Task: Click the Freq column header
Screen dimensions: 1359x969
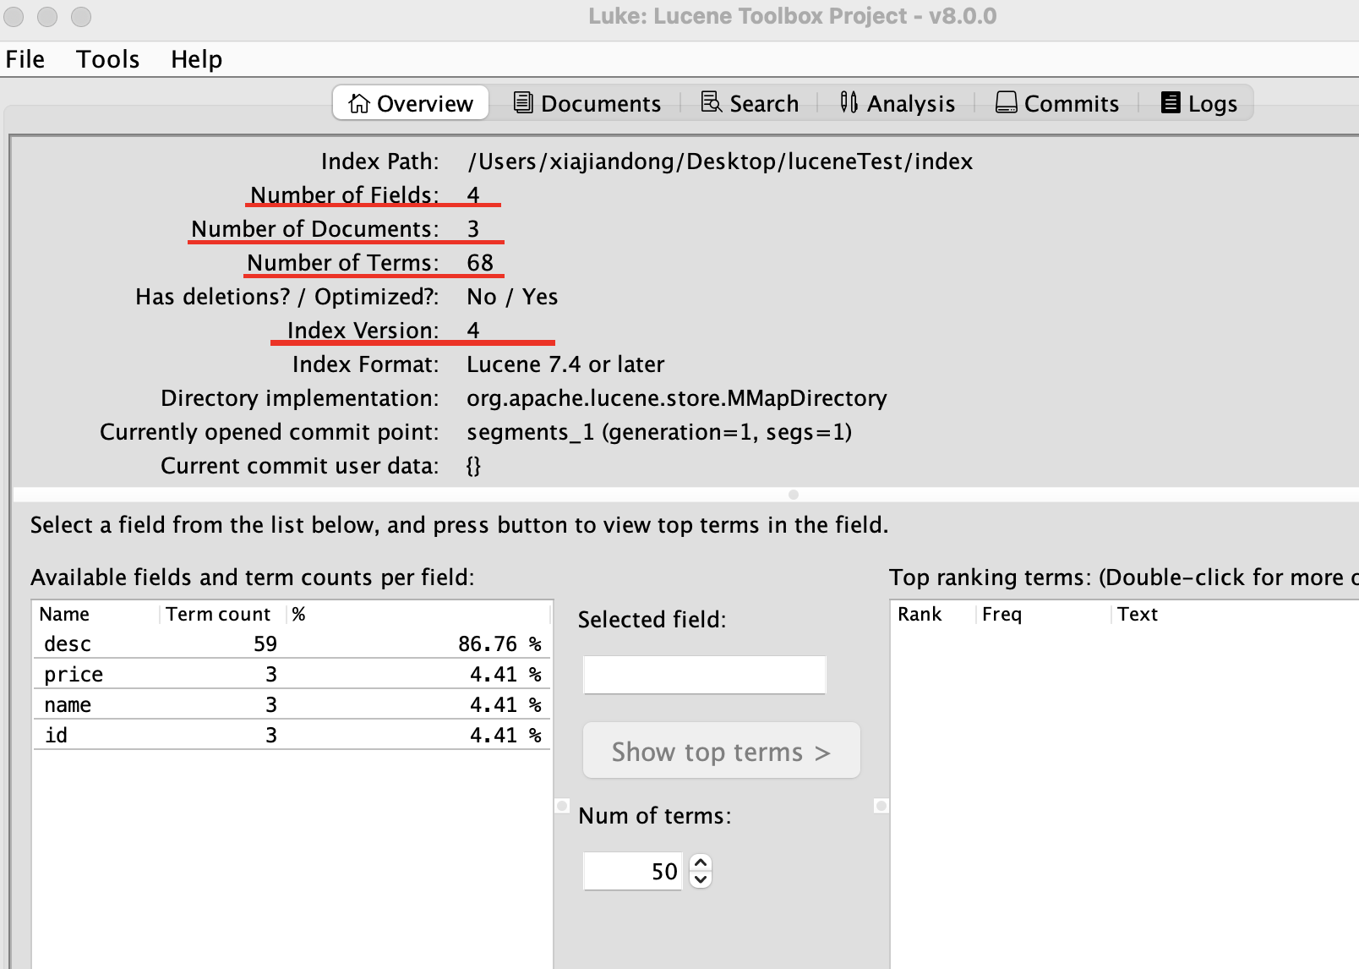Action: coord(1043,614)
